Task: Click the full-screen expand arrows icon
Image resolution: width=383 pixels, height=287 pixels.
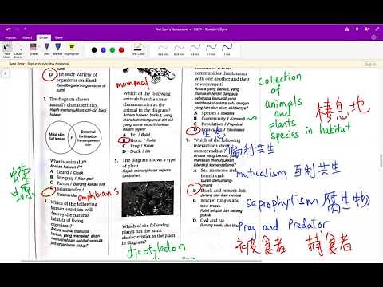Action: 377,29
